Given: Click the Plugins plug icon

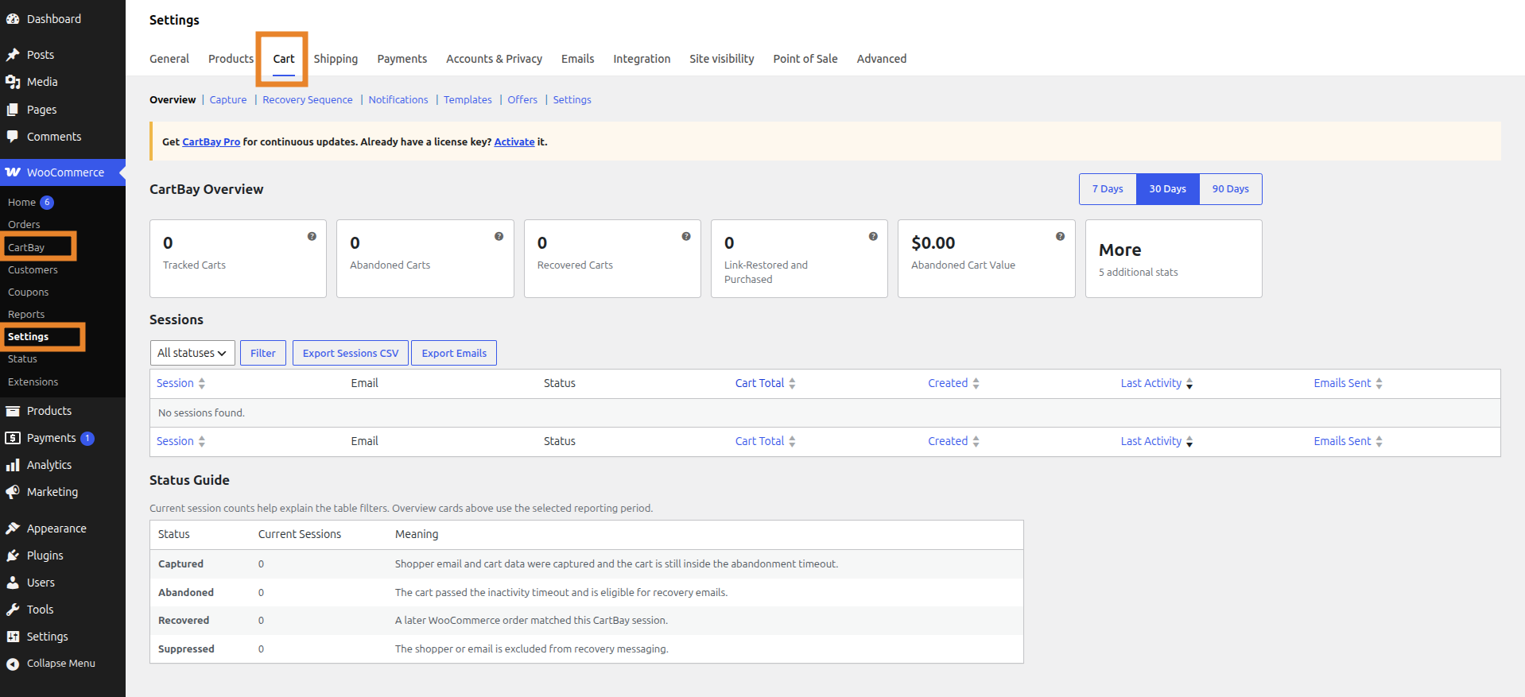Looking at the screenshot, I should pos(13,556).
